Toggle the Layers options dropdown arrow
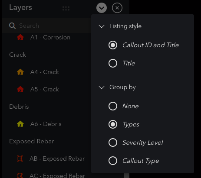This screenshot has width=201, height=178. [x=102, y=8]
